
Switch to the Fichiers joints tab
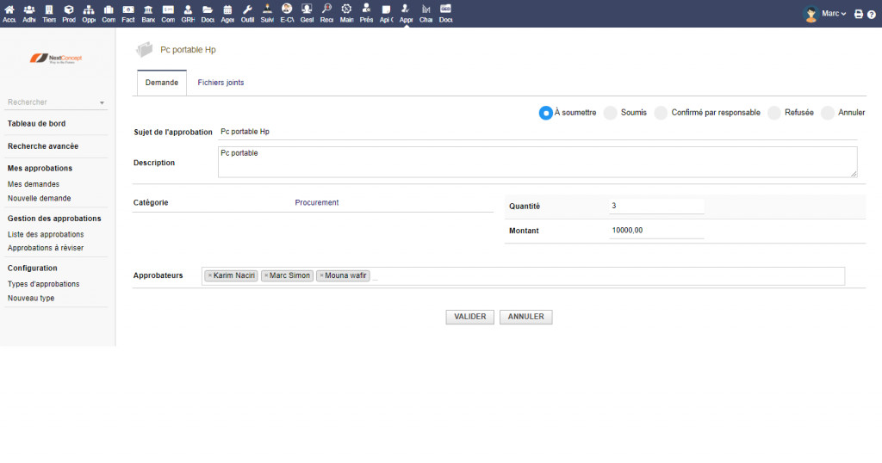pos(220,83)
